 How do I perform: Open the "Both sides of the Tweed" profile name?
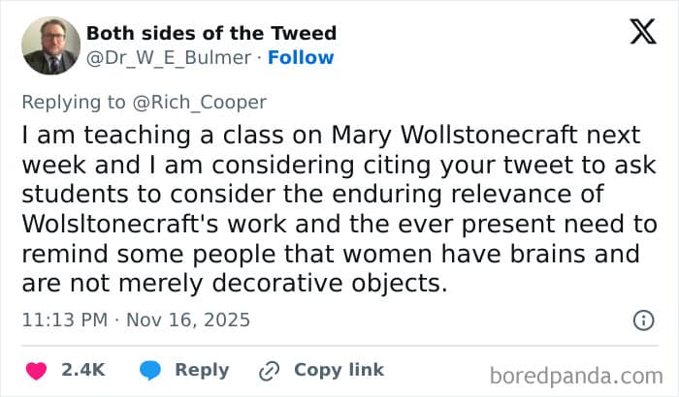click(x=211, y=33)
